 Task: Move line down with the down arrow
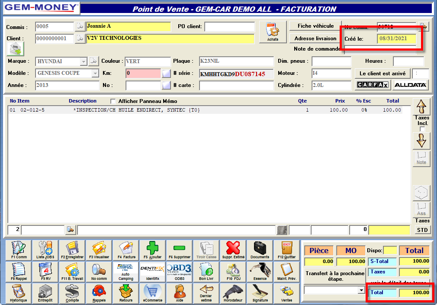pyautogui.click(x=421, y=141)
